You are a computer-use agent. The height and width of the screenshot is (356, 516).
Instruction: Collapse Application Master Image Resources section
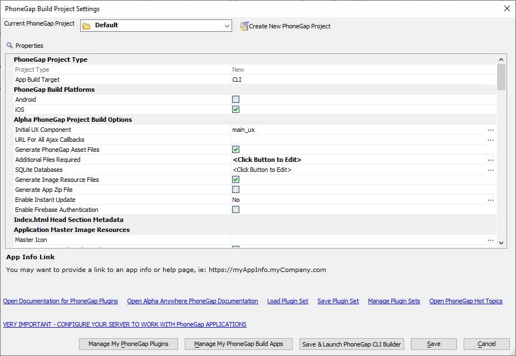point(72,230)
